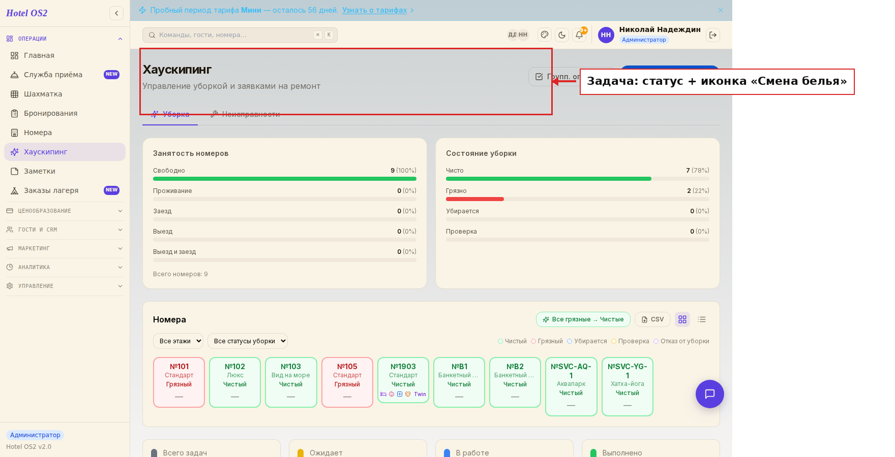Mark all dirty rooms as clean
This screenshot has width=895, height=457.
583,319
